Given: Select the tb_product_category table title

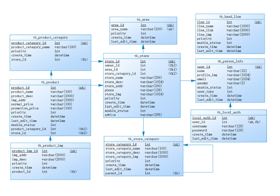Looking at the screenshot, I should coord(50,38).
